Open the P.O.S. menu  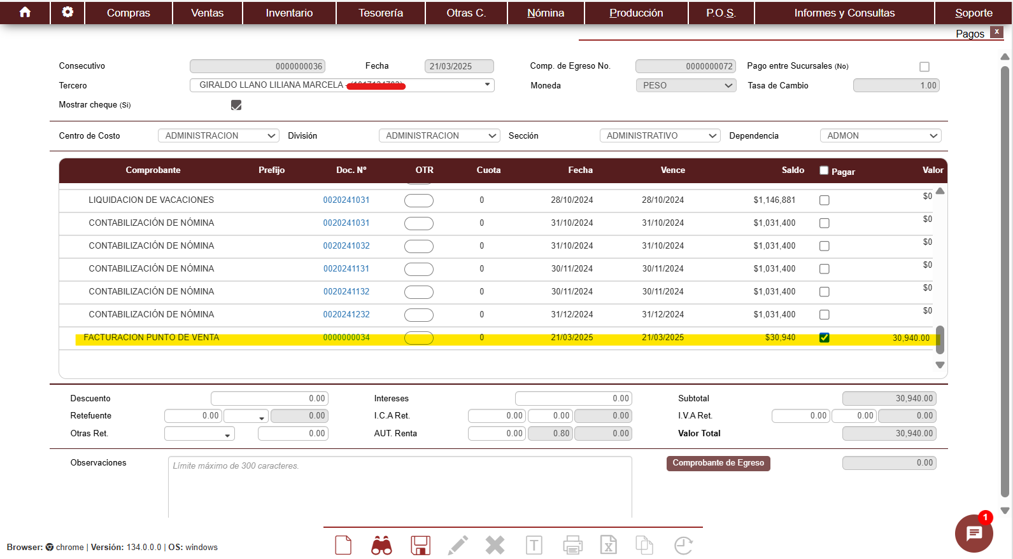pyautogui.click(x=721, y=13)
